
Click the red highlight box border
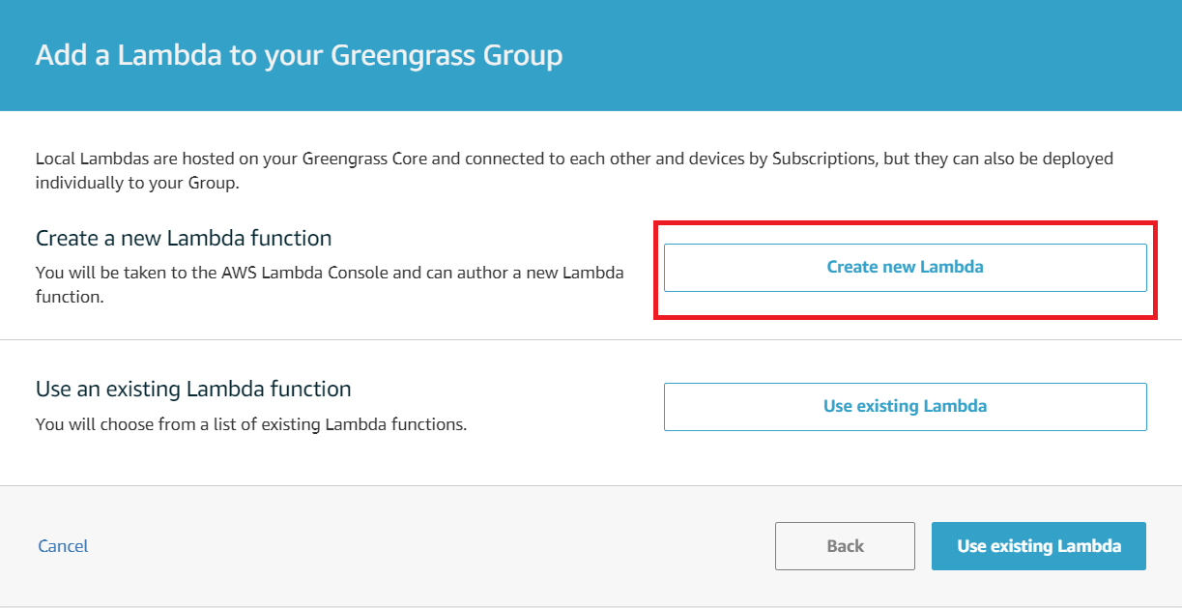[x=906, y=222]
